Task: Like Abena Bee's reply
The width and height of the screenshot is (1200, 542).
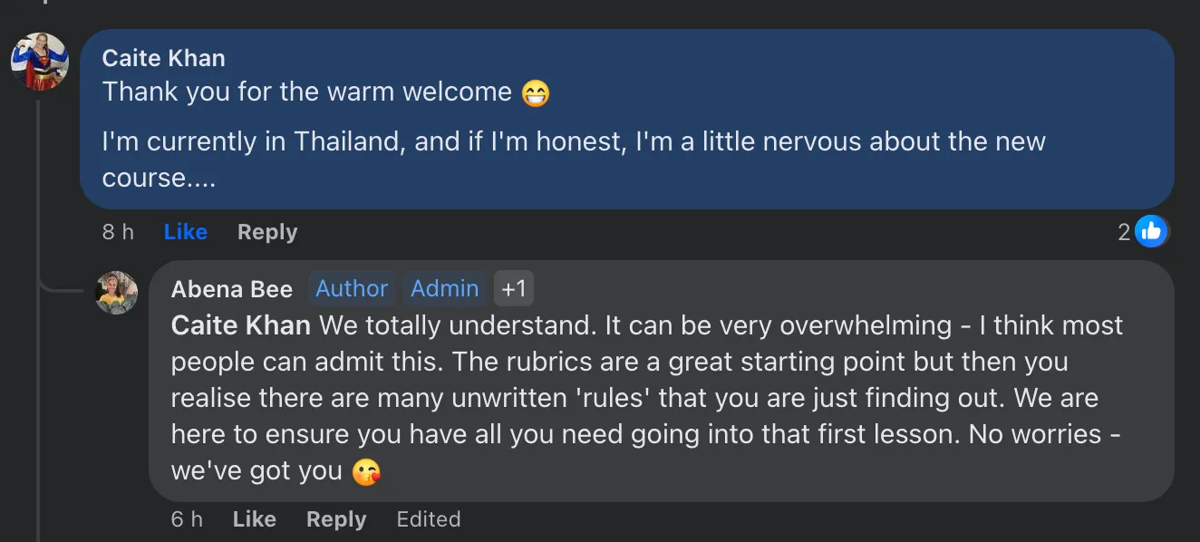Action: [x=254, y=519]
